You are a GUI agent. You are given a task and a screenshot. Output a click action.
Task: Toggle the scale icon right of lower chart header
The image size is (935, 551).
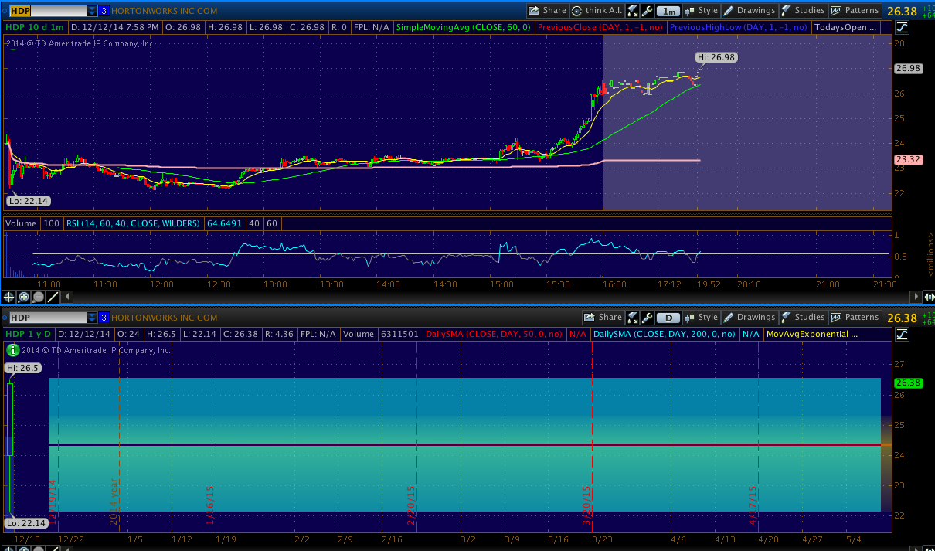tap(903, 334)
